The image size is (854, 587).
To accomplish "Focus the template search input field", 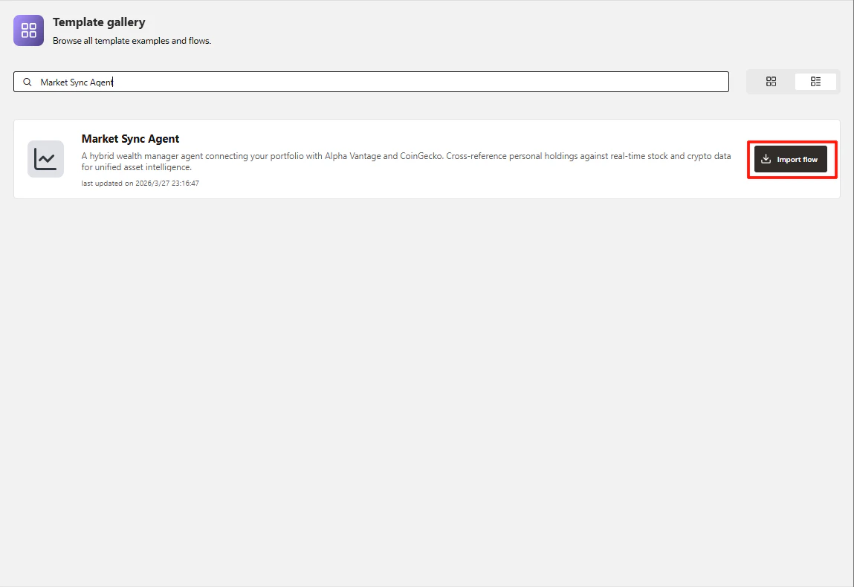I will tap(371, 82).
